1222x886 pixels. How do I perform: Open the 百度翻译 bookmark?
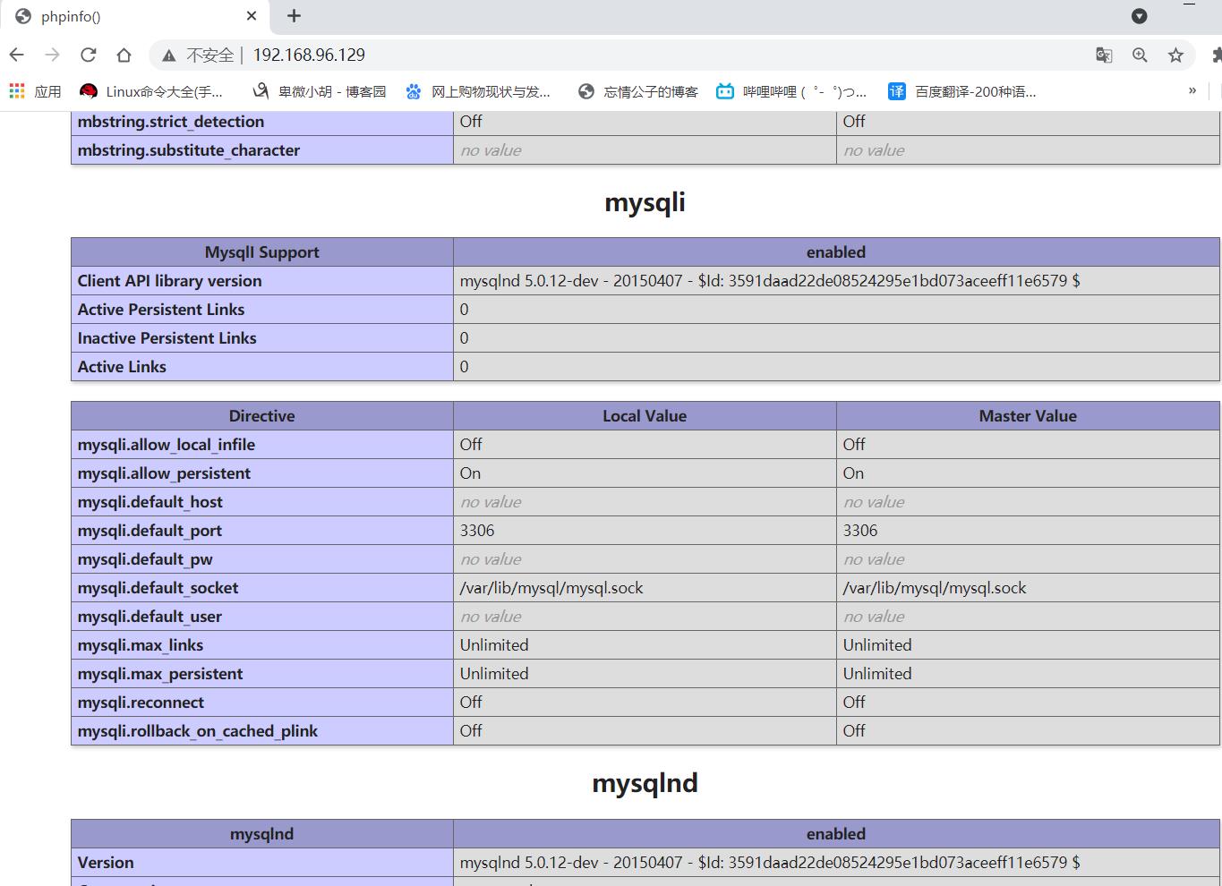click(x=962, y=91)
